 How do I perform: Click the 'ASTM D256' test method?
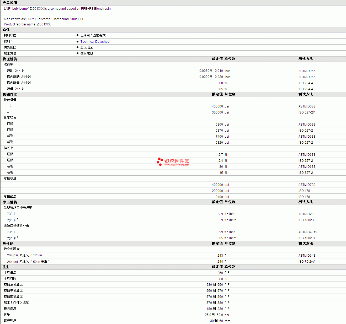(x=307, y=214)
